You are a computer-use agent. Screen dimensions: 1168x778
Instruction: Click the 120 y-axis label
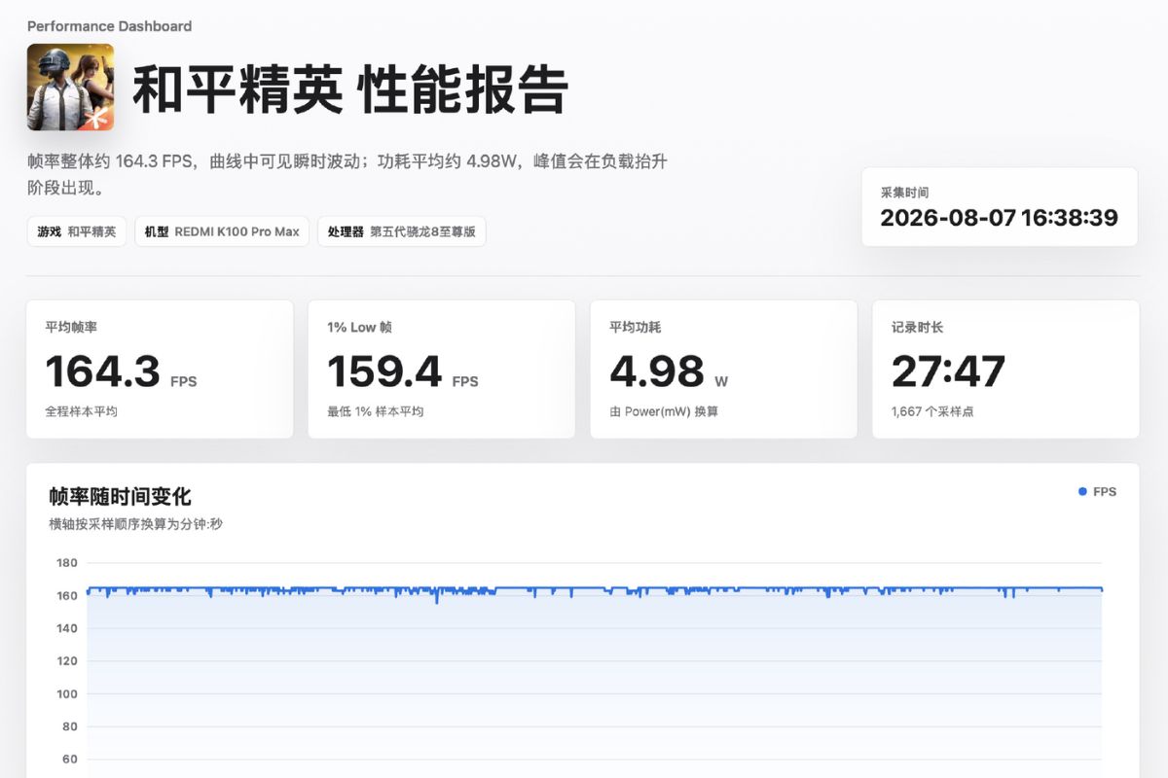[x=67, y=661]
